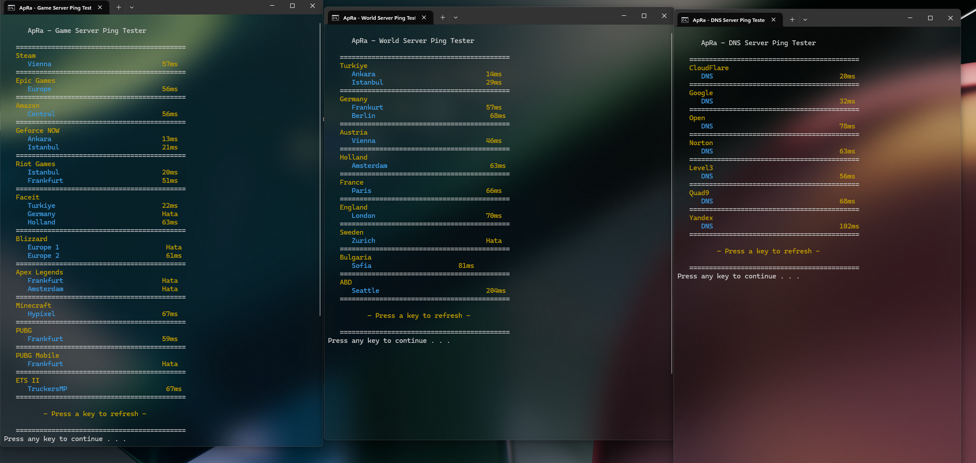
Task: Open new tab in Game Server window
Action: tap(119, 7)
